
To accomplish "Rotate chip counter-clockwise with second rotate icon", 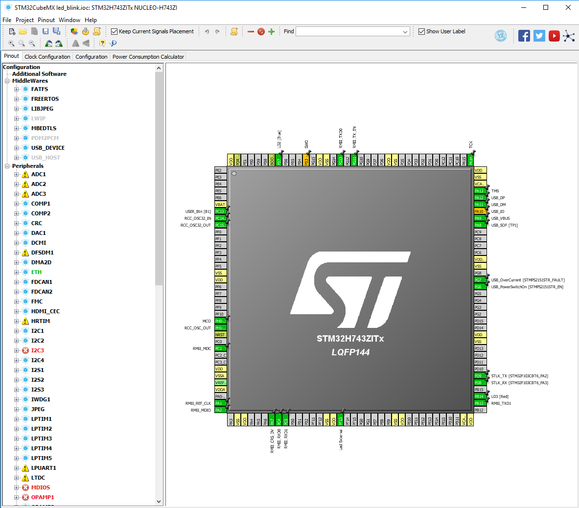I will (x=59, y=44).
